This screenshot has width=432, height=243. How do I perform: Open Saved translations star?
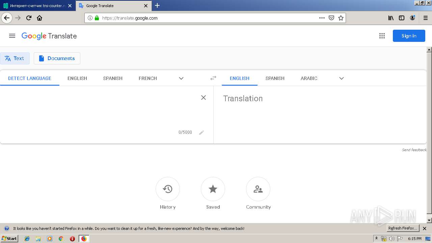[213, 189]
